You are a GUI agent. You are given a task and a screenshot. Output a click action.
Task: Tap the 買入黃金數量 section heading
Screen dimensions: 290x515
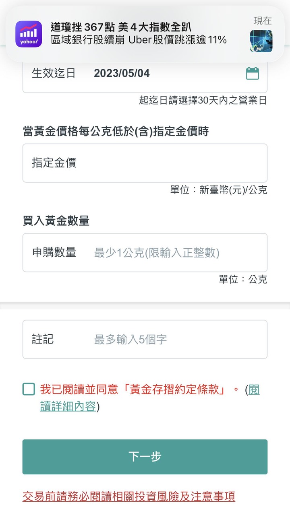[56, 221]
